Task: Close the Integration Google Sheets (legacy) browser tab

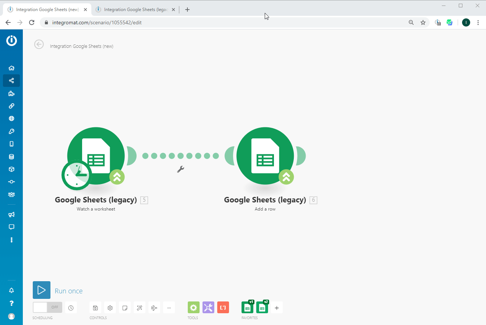Action: [x=173, y=10]
